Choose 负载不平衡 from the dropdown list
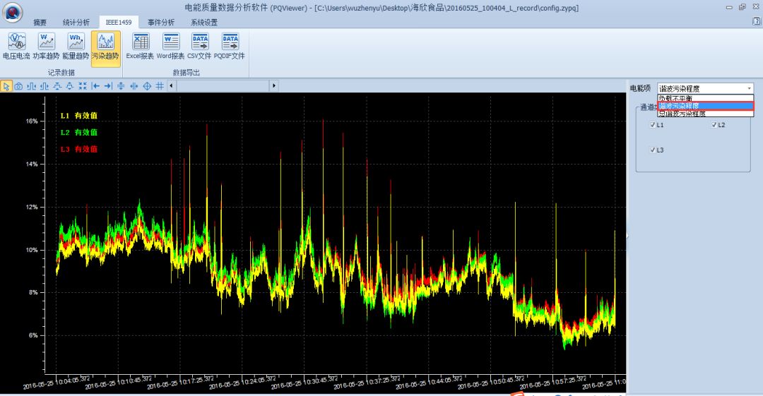The height and width of the screenshot is (396, 763). coord(705,98)
